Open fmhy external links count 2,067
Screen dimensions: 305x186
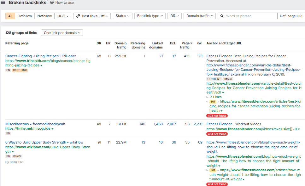click(x=171, y=124)
